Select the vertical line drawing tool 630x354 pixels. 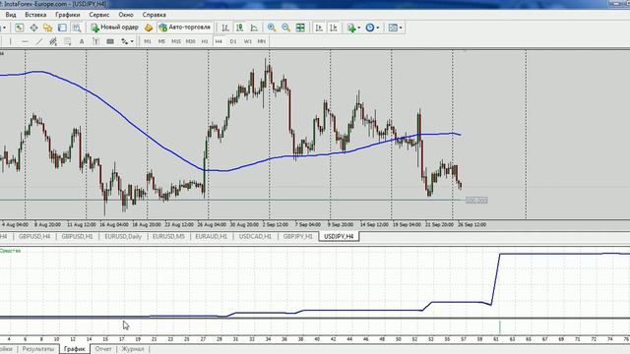[x=11, y=41]
